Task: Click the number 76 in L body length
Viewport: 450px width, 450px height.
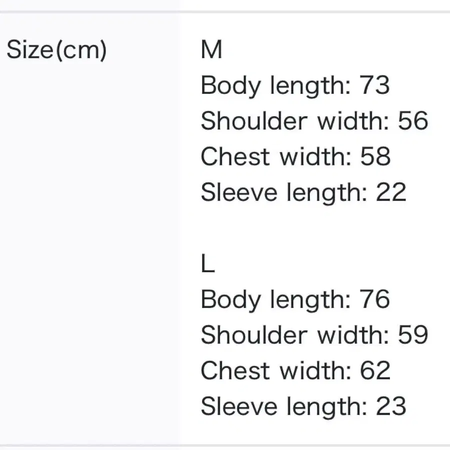Action: [x=374, y=299]
